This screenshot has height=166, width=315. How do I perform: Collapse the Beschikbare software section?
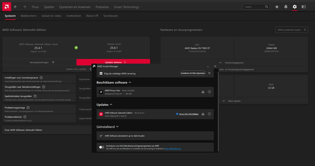tap(130, 82)
